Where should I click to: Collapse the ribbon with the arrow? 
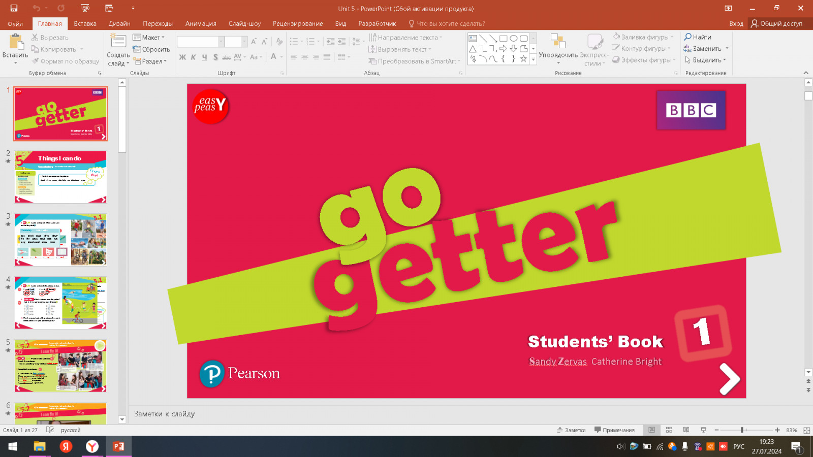coord(805,73)
